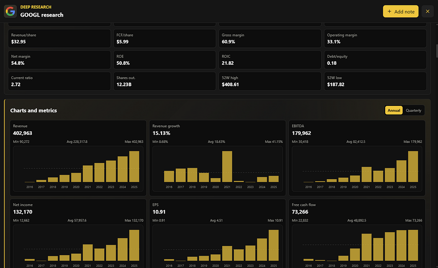Click the DEEP RESEARCH header label
The width and height of the screenshot is (438, 268).
coord(36,7)
